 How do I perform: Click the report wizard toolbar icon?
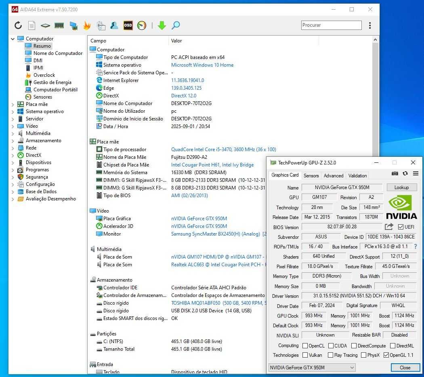101,25
